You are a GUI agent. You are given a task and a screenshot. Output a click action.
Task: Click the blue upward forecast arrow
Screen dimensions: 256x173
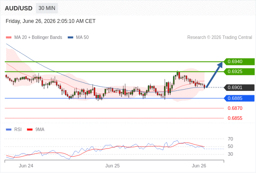[214, 74]
